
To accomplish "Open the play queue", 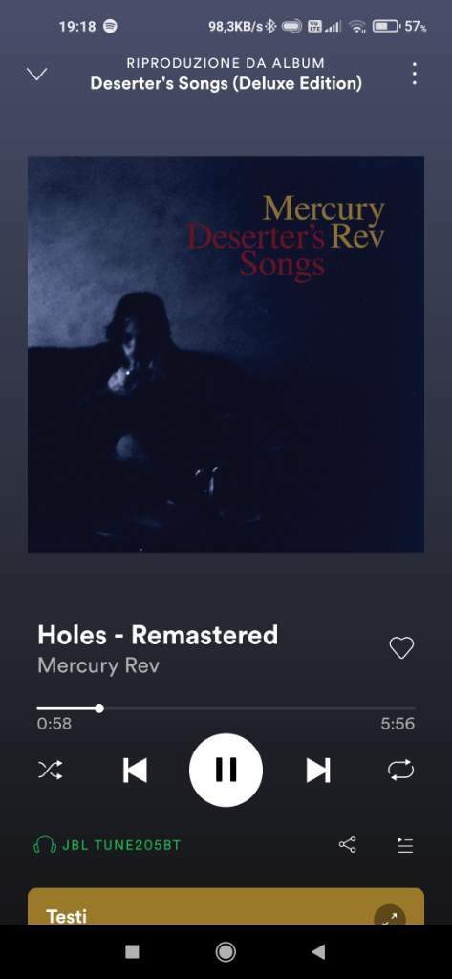I will point(405,845).
